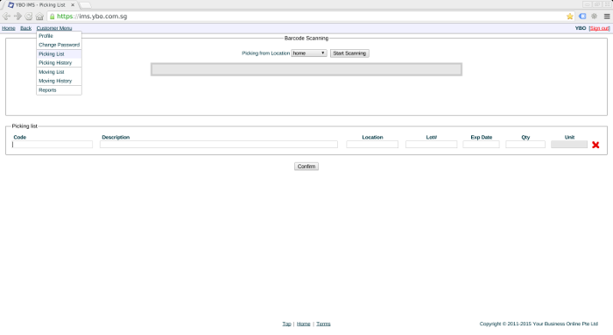This screenshot has height=335, width=613.
Task: Click the Copyright Your Business Online text
Action: pos(539,324)
